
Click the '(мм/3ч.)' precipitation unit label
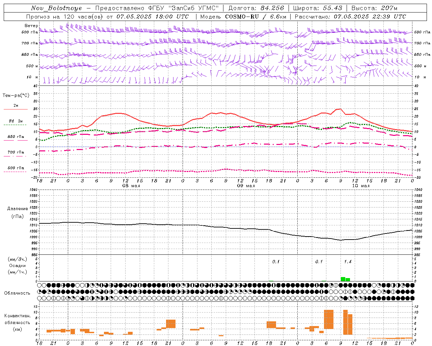click(18, 259)
